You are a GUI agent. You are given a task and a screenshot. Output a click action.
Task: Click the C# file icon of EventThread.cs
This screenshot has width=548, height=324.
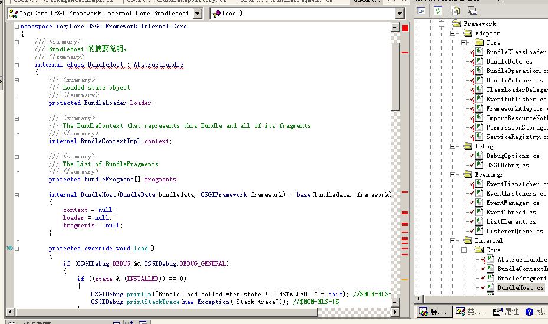(x=480, y=212)
